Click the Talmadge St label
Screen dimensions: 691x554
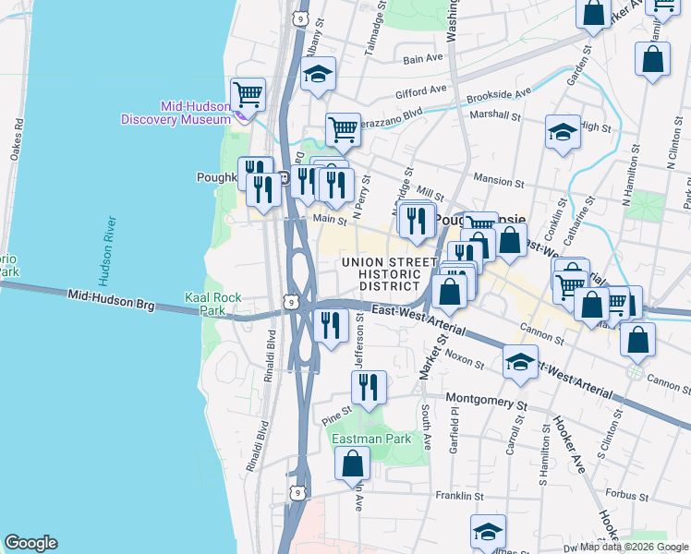pyautogui.click(x=375, y=28)
